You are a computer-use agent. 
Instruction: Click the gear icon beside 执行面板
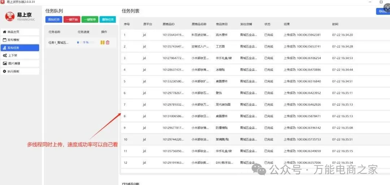[x=5, y=71]
